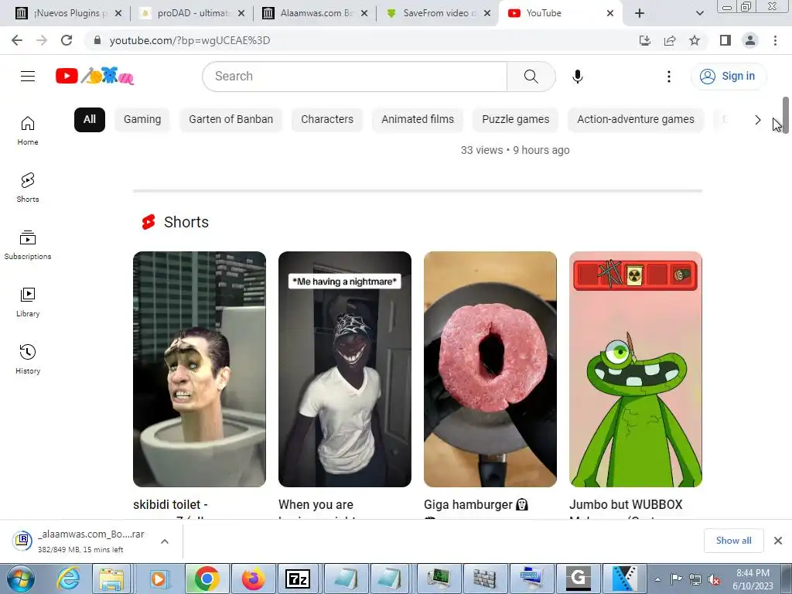792x594 pixels.
Task: Open History in sidebar
Action: (28, 359)
